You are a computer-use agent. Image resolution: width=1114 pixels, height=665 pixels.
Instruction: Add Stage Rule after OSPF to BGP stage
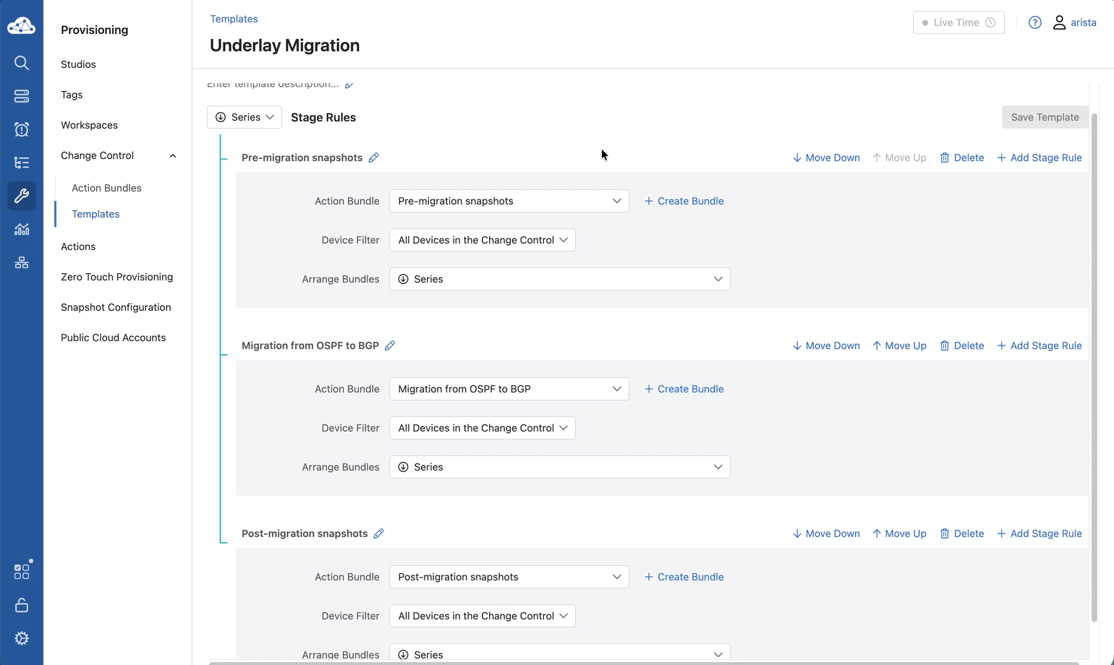pyautogui.click(x=1039, y=346)
